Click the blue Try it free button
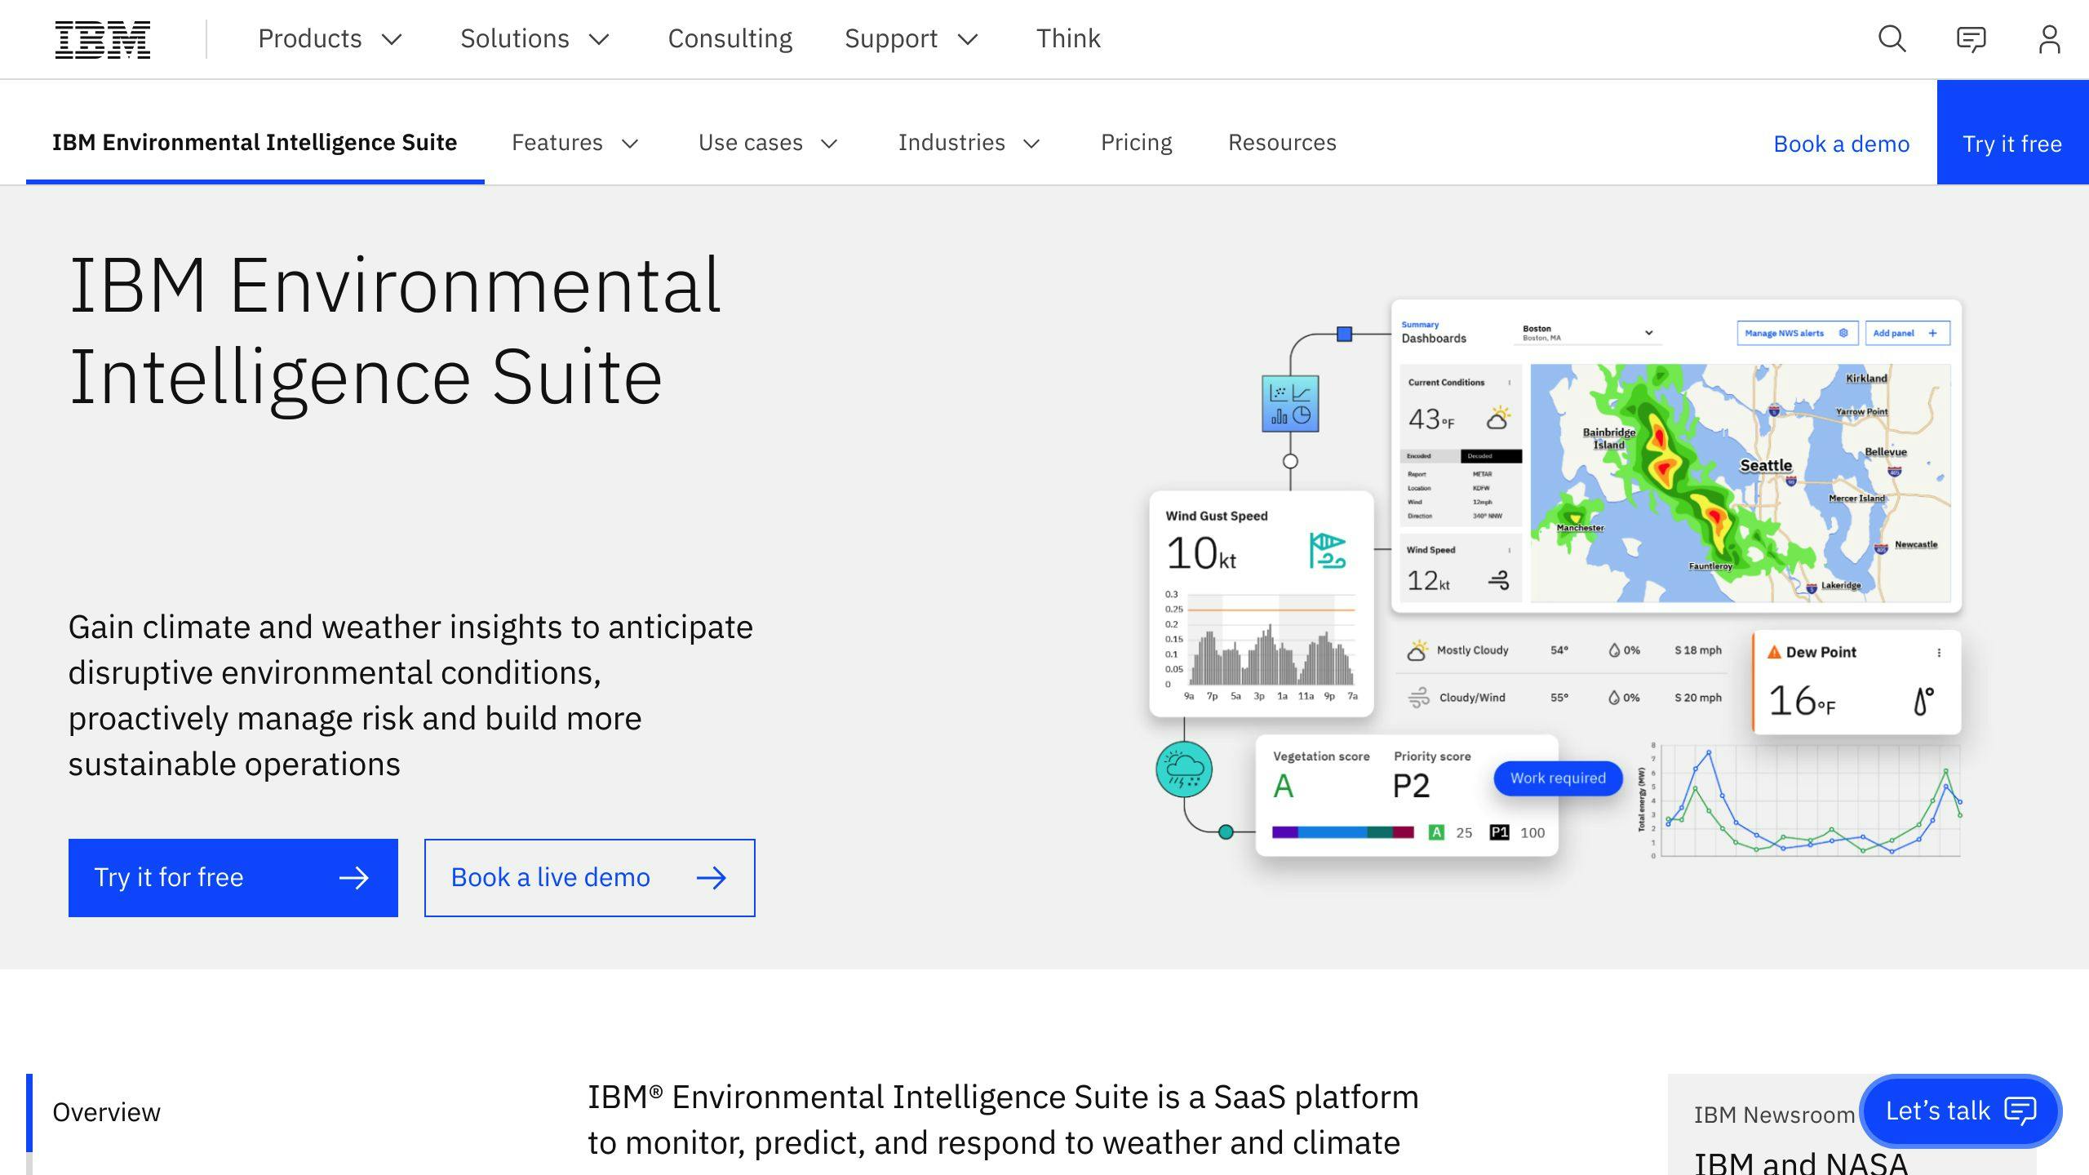The width and height of the screenshot is (2089, 1175). 2012,132
